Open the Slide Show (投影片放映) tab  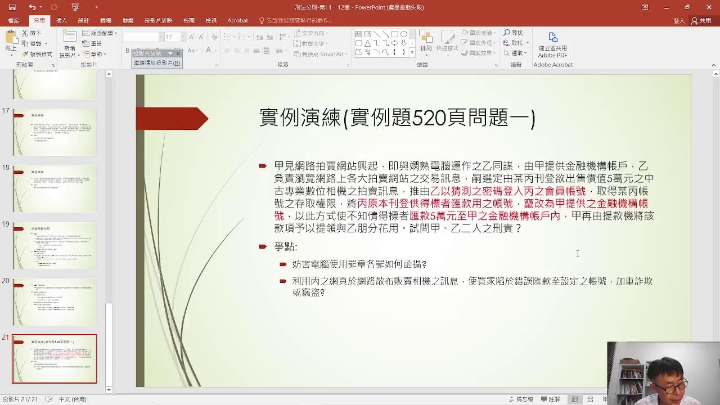[x=158, y=20]
